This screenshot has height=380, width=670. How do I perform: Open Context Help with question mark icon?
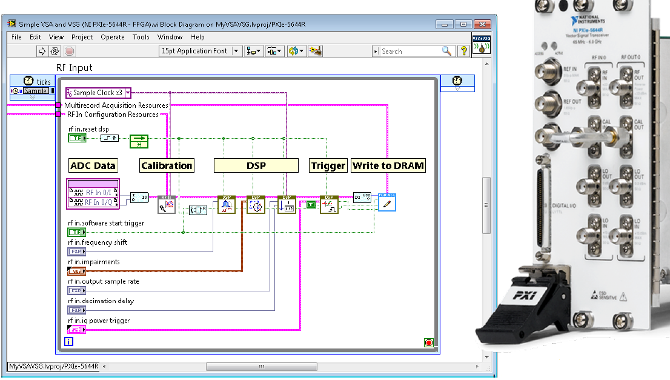coord(464,52)
